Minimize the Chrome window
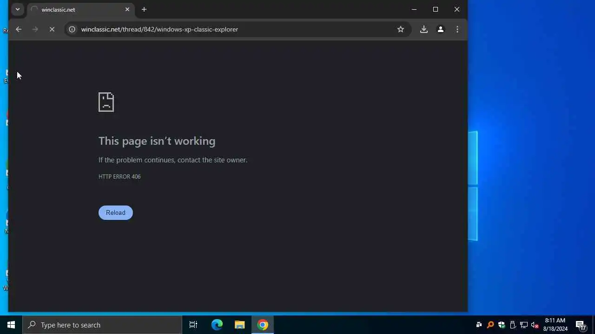 (414, 9)
